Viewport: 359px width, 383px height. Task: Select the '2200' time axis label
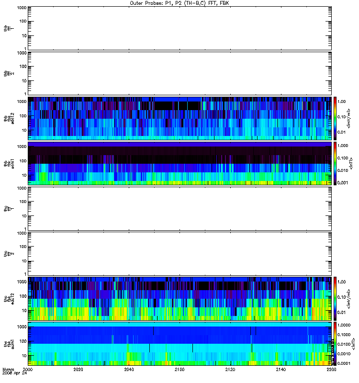331,370
